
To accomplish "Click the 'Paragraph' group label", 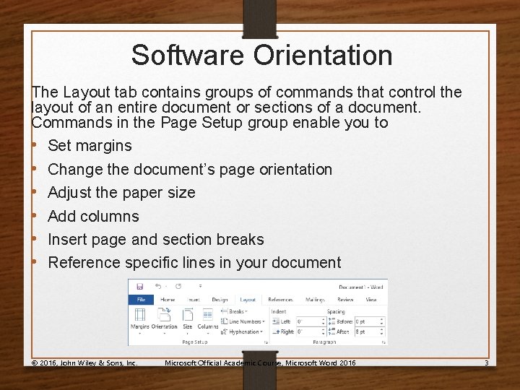I will [324, 342].
